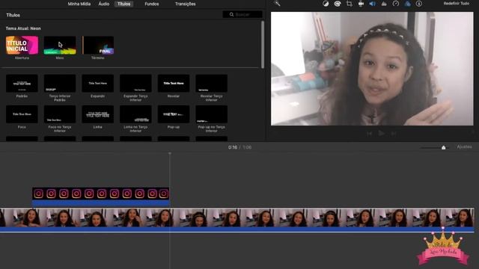
Task: Select the Títulos tab
Action: [123, 4]
